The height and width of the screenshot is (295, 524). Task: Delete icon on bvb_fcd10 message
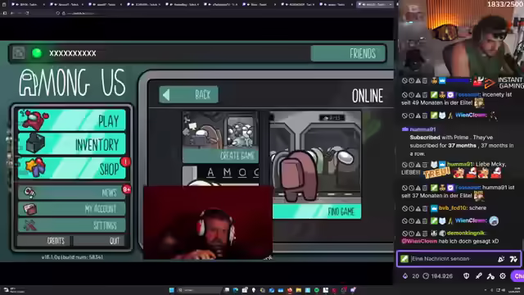(424, 208)
